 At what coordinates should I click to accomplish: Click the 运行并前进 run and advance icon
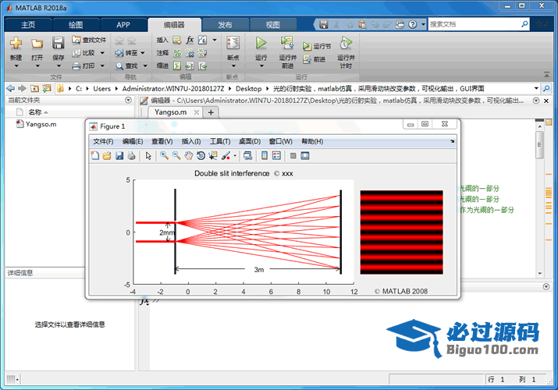coord(287,43)
